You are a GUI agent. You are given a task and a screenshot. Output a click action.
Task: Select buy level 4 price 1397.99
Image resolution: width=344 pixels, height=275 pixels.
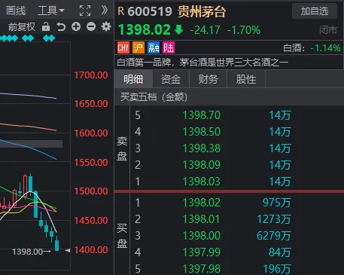tap(202, 252)
